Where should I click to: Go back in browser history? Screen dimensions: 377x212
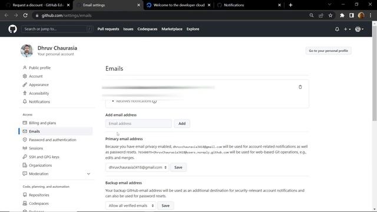click(x=6, y=15)
